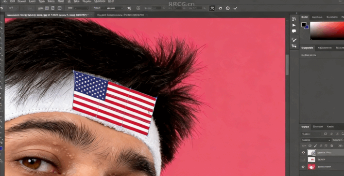Switch to the Paths panel tab
344x176 pixels.
(x=330, y=127)
